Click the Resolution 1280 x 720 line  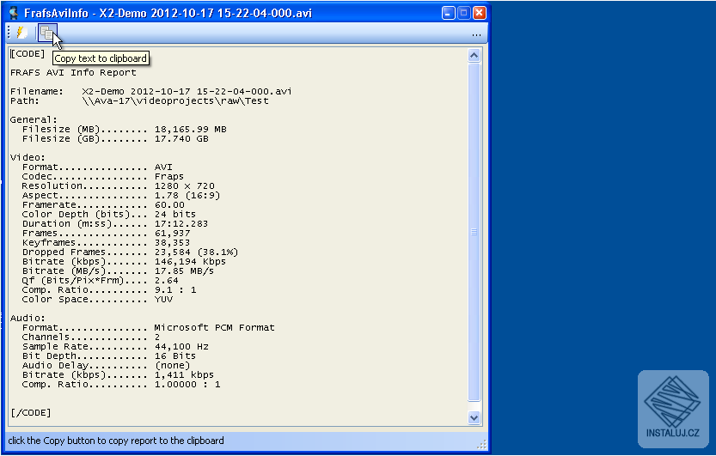119,186
